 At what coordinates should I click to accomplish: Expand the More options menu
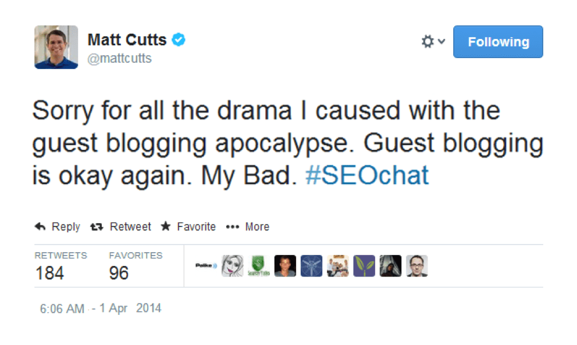(x=248, y=227)
